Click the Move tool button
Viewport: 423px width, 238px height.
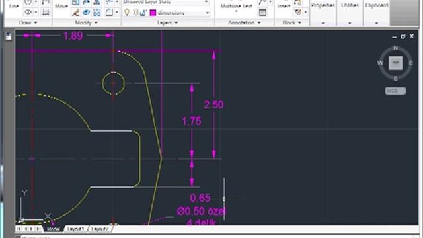pyautogui.click(x=61, y=5)
